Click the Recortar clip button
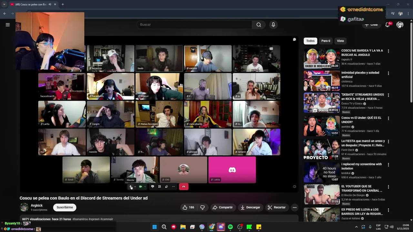 (x=277, y=208)
